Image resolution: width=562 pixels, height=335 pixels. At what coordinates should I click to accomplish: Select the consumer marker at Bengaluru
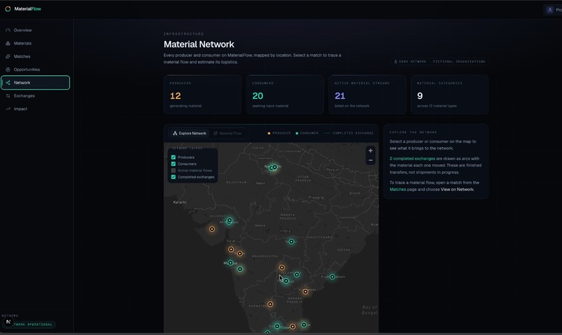point(277,326)
